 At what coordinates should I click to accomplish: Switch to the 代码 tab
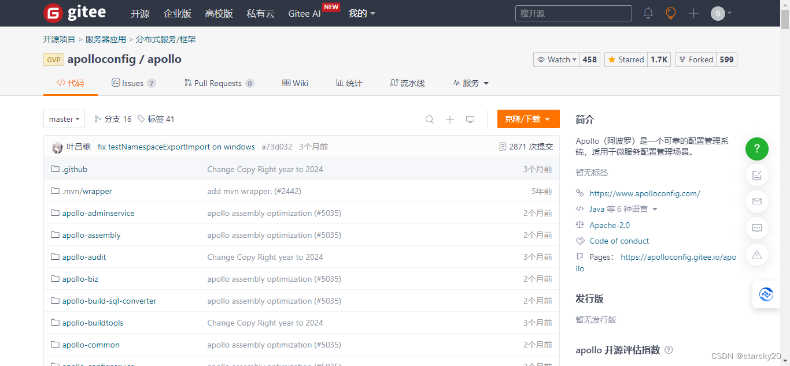point(71,83)
